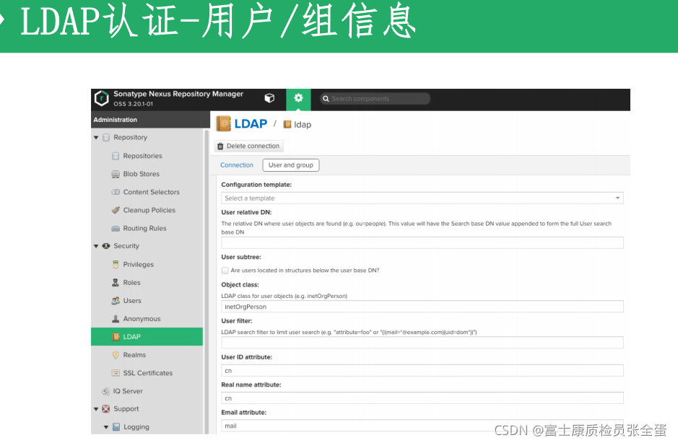Viewport: 678px width, 443px height.
Task: Click the search magnifier icon
Action: (326, 99)
